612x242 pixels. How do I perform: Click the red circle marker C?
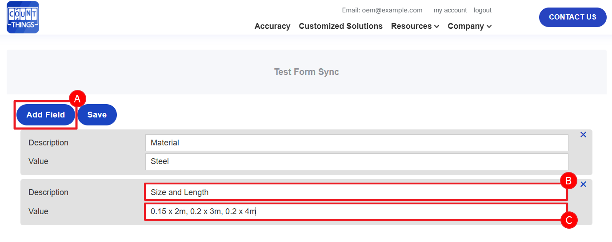569,220
